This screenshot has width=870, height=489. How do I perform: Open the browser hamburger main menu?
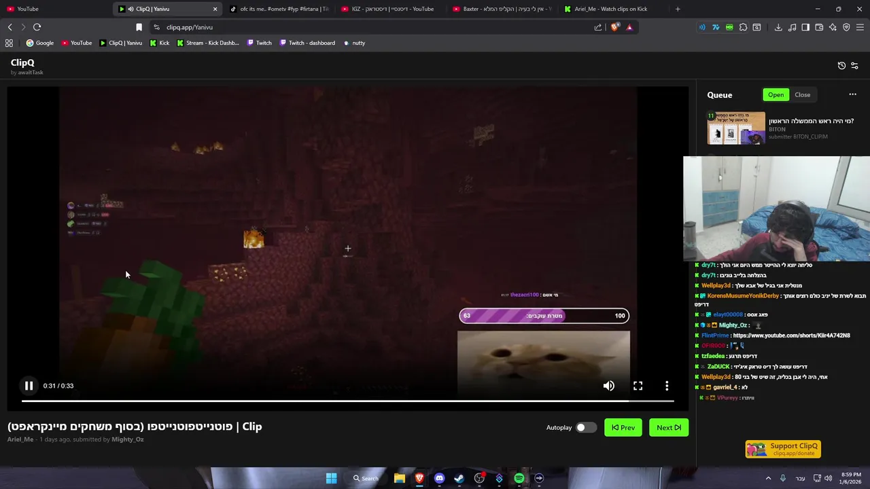[860, 27]
